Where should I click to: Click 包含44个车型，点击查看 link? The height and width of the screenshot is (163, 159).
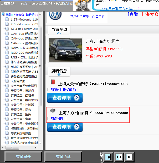pyautogui.click(x=87, y=16)
